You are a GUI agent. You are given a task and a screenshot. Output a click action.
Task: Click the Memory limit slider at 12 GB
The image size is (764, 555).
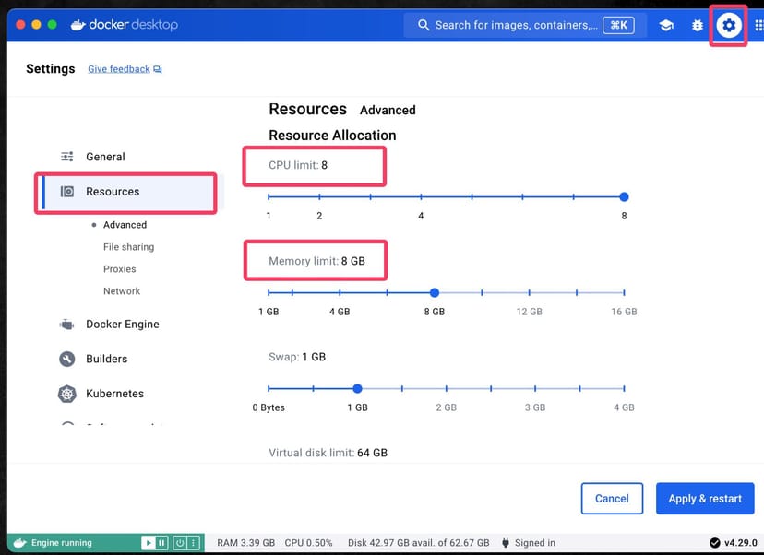point(530,293)
